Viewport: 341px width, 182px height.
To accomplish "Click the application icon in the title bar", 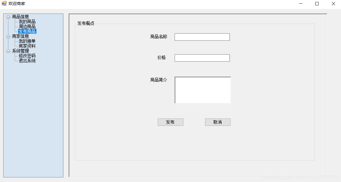I will click(x=4, y=4).
